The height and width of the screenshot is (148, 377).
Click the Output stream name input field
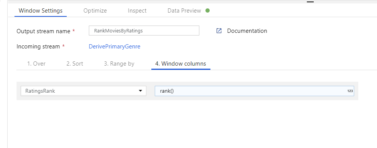tap(144, 31)
